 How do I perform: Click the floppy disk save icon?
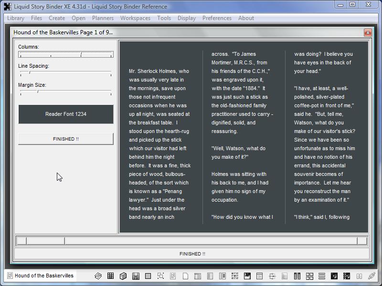(x=136, y=276)
